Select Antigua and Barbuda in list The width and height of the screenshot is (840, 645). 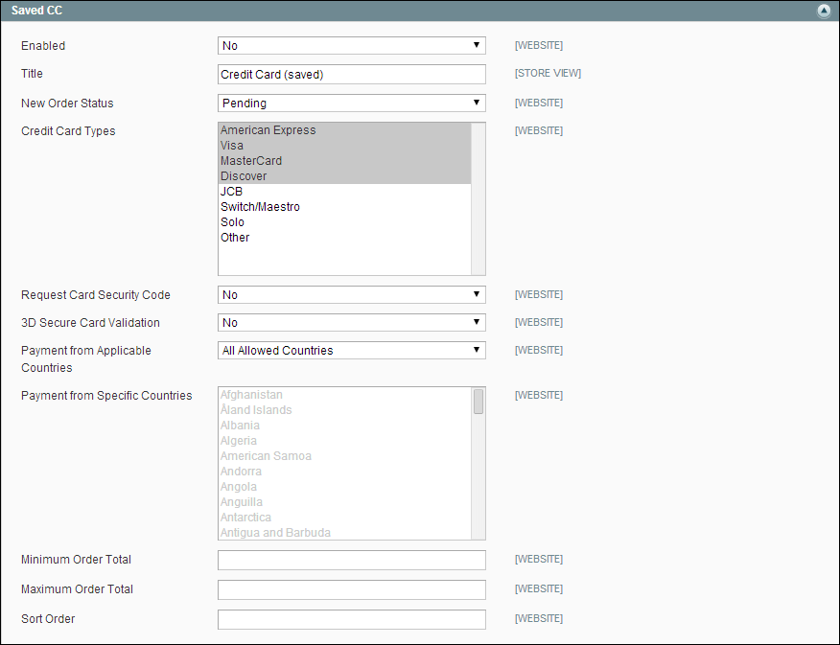345,533
